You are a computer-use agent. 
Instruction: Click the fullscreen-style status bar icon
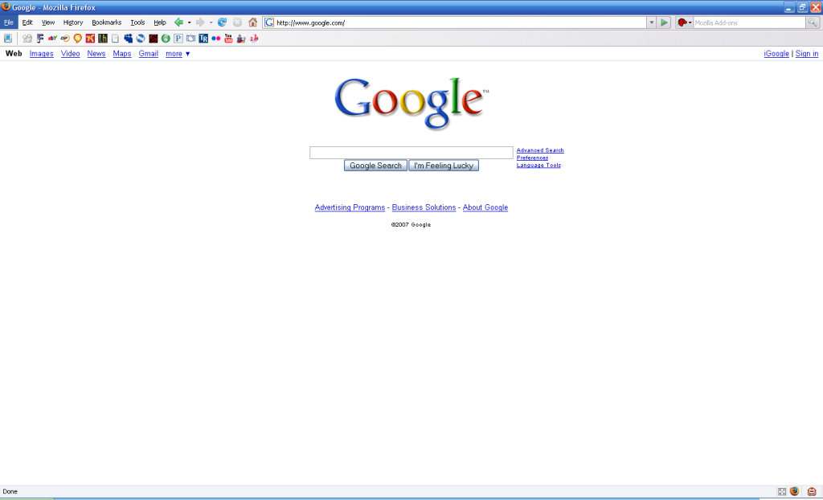(x=782, y=492)
